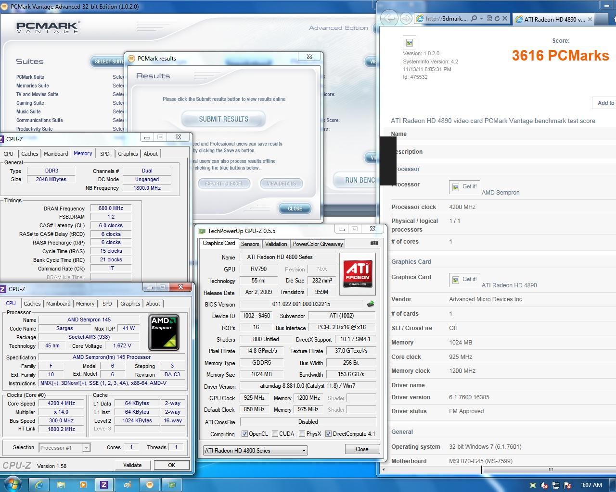Open Paint from the taskbar
The height and width of the screenshot is (492, 616).
point(127,485)
